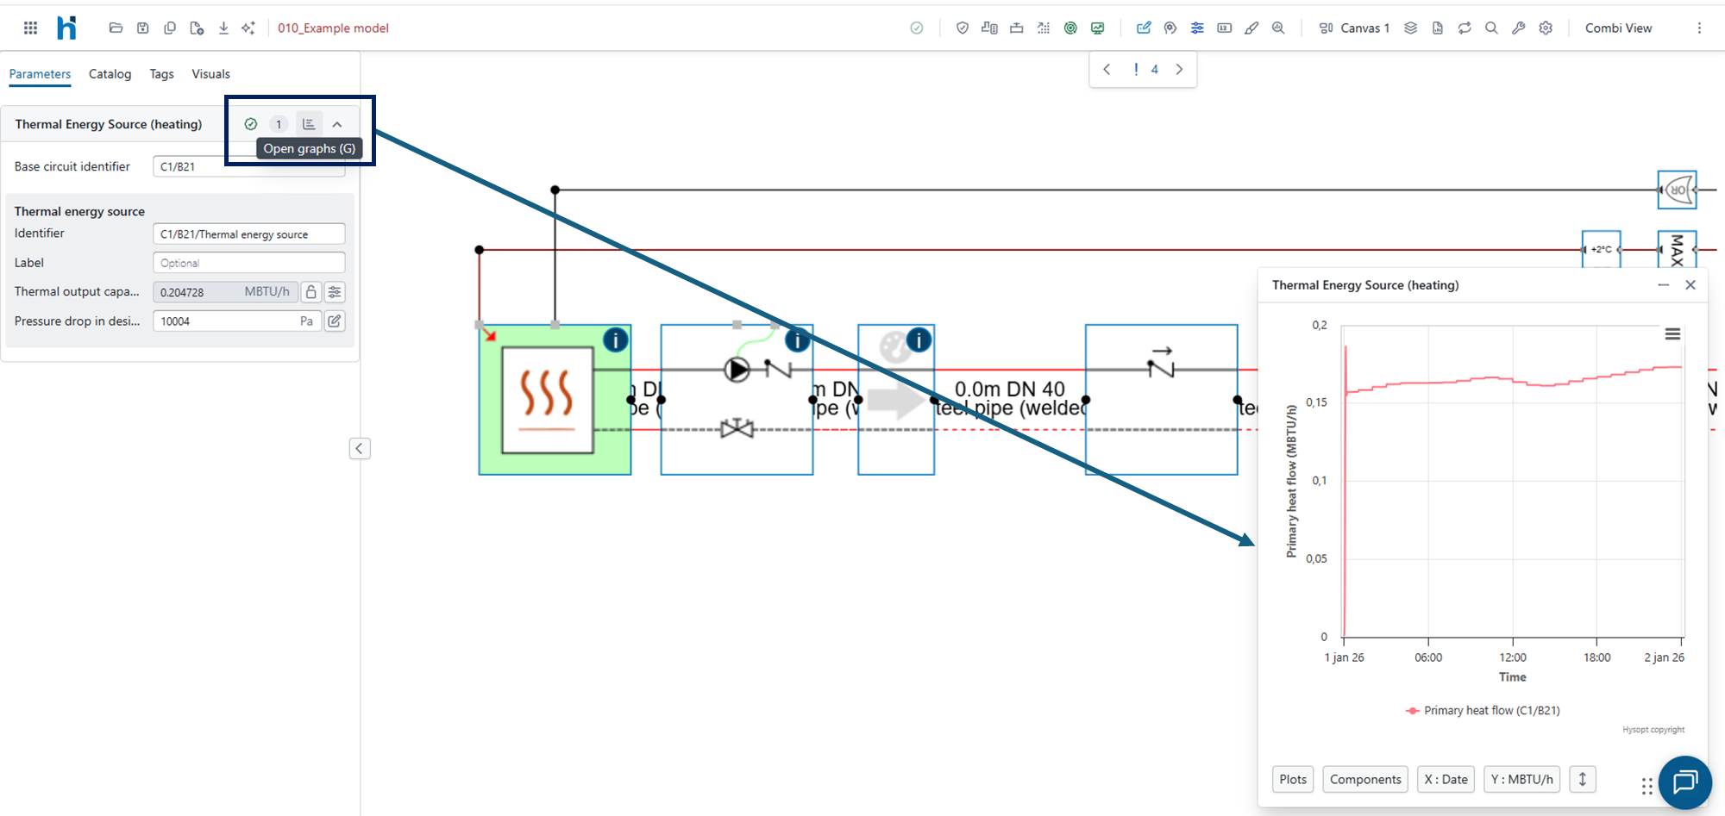
Task: Go to the previous warning
Action: (1107, 70)
